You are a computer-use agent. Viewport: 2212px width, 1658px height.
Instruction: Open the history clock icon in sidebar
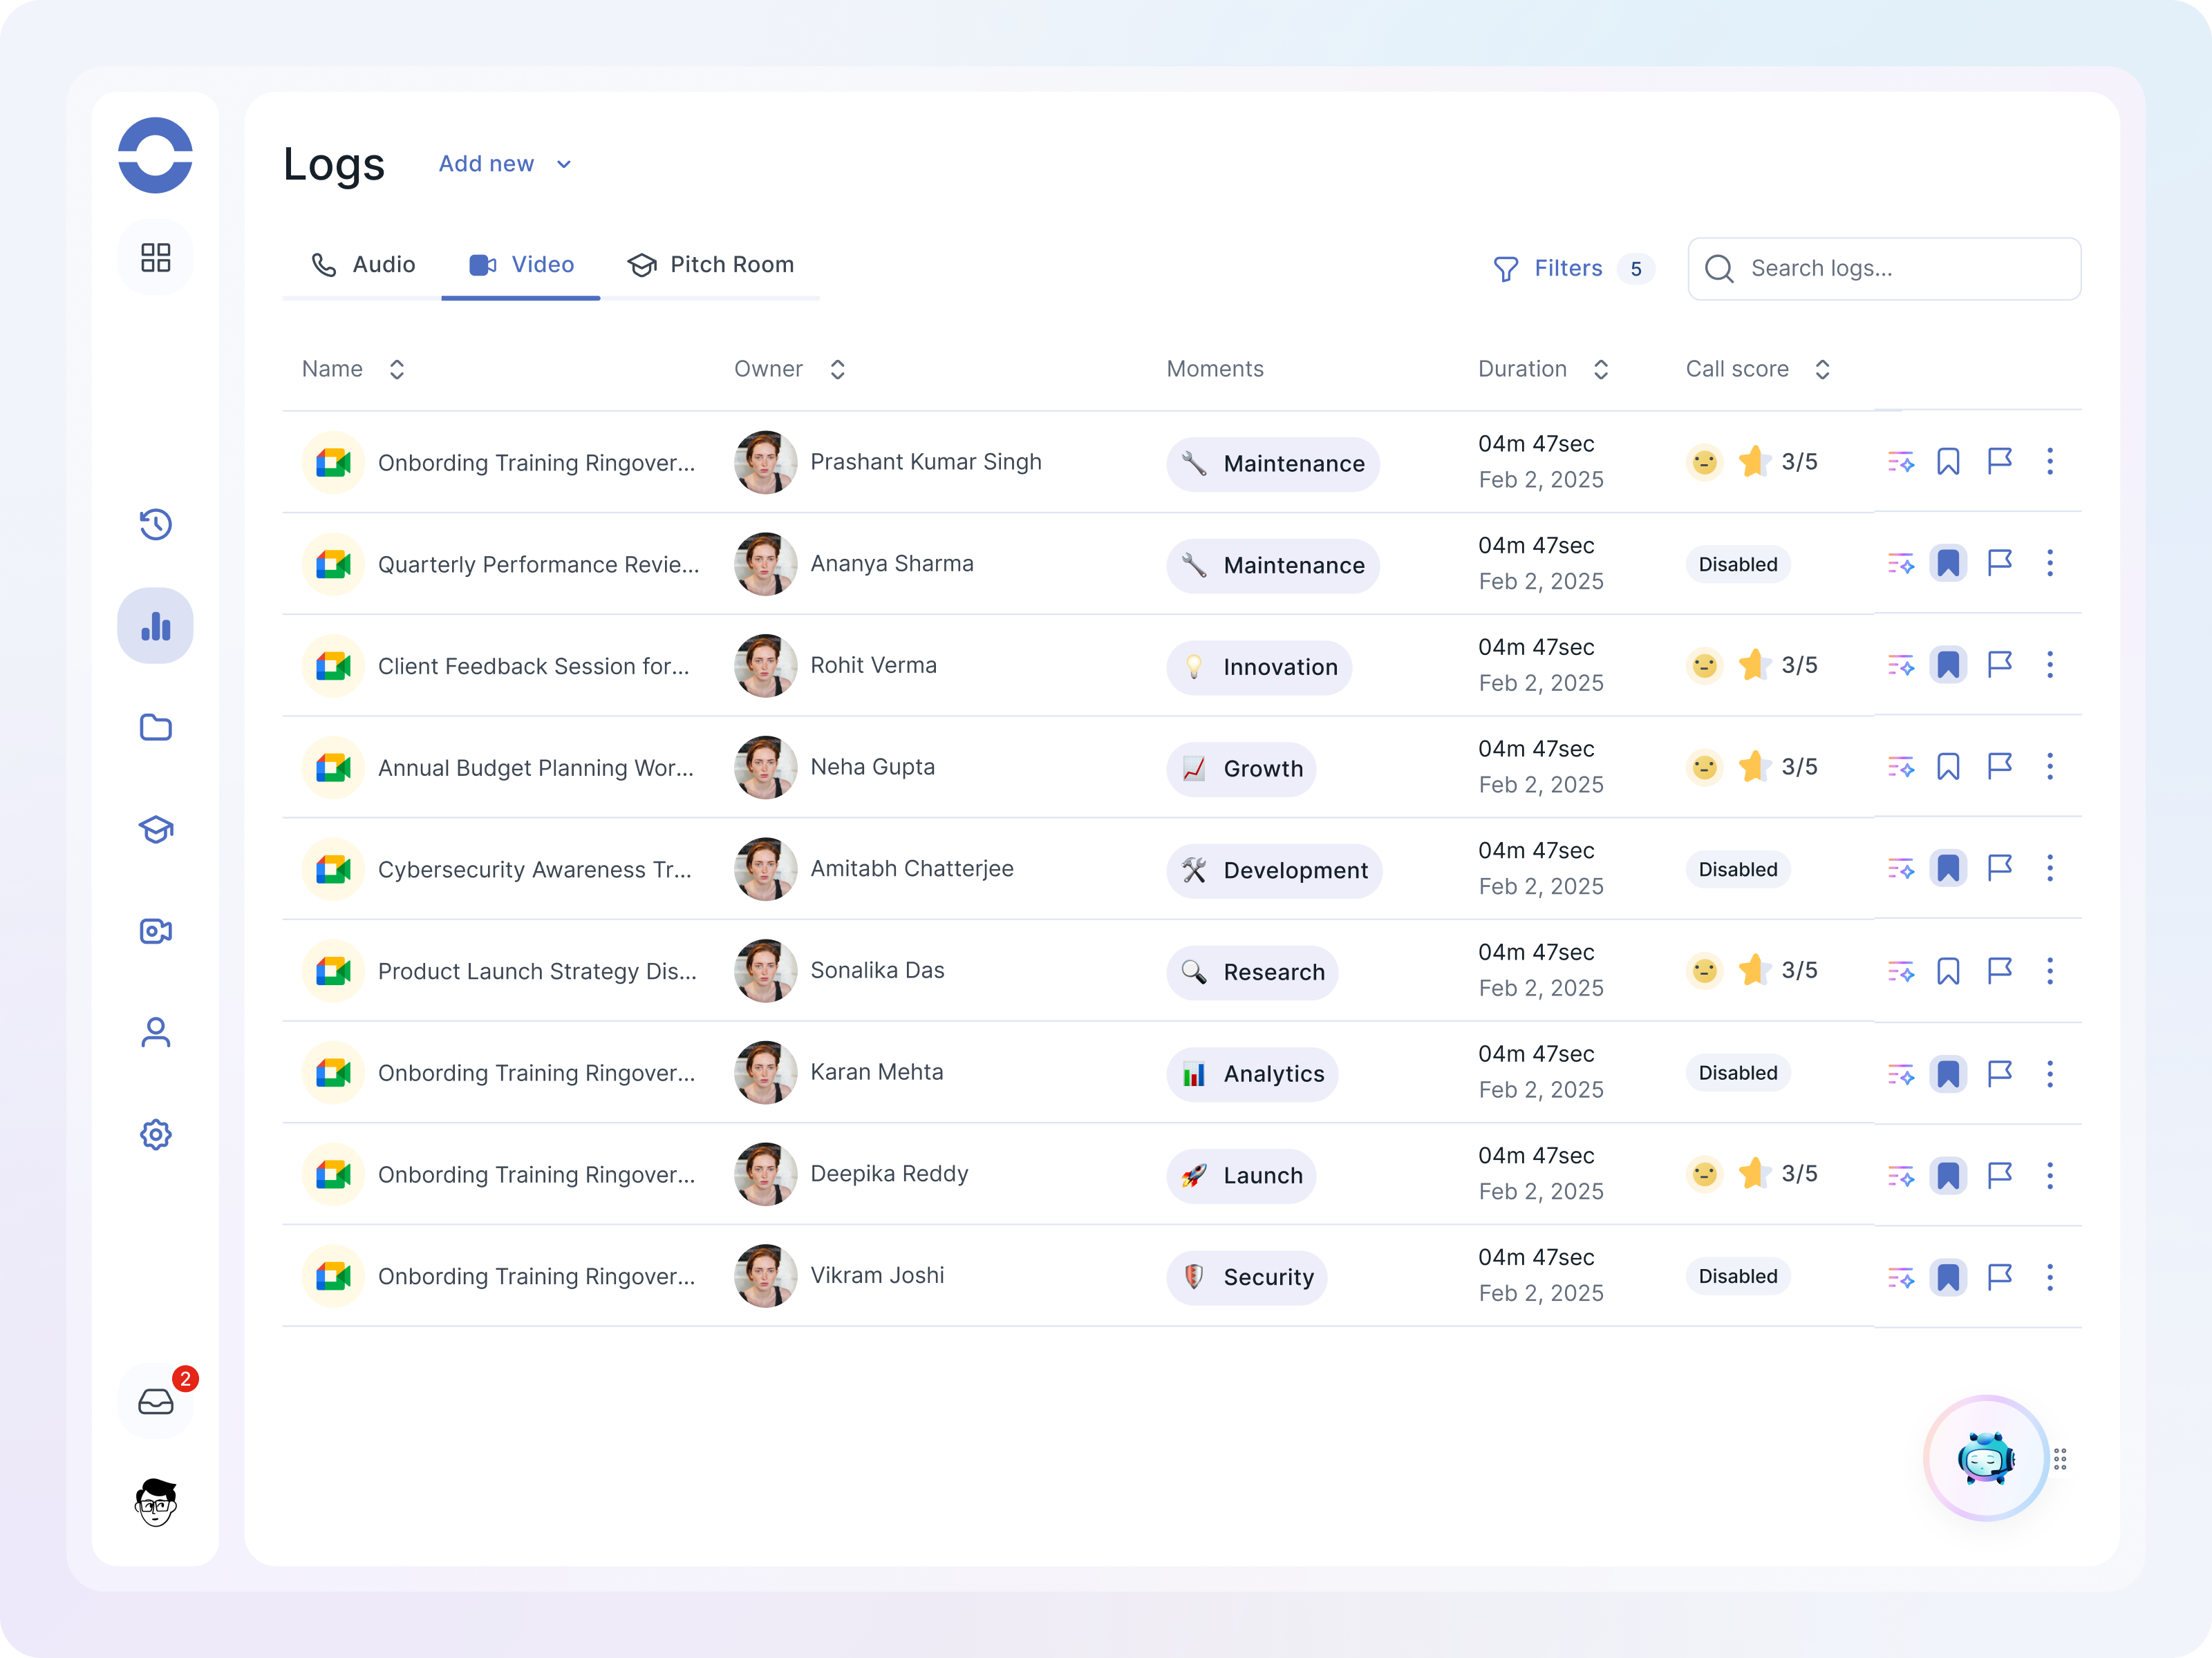155,524
